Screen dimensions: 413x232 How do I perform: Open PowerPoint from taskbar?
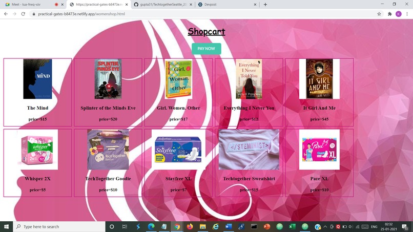coord(267,226)
